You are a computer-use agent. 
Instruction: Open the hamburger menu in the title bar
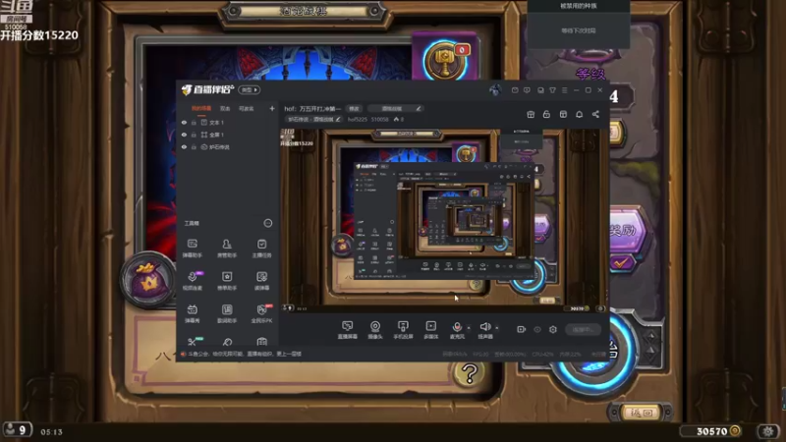pos(564,90)
